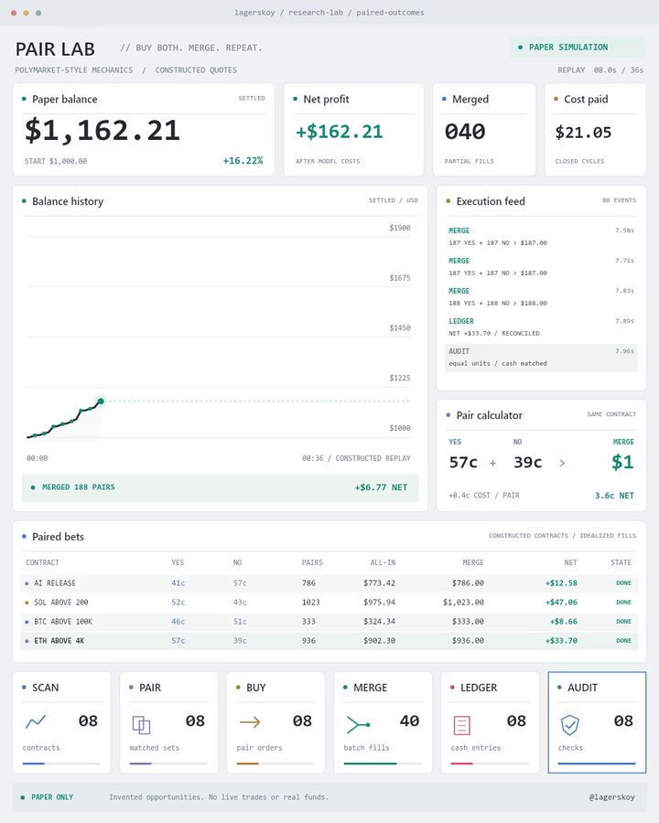The image size is (659, 823).
Task: Click the +16.22% gain figure
Action: coord(243,161)
